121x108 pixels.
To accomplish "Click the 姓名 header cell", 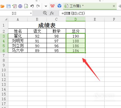I will (18, 31).
